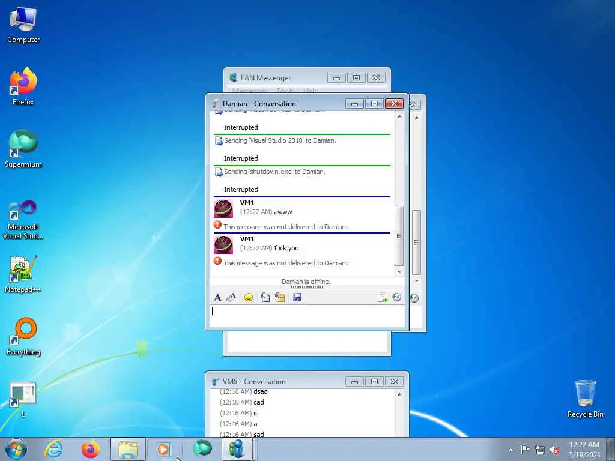Select the Firefox desktop shortcut
Image resolution: width=615 pixels, height=461 pixels.
click(23, 86)
